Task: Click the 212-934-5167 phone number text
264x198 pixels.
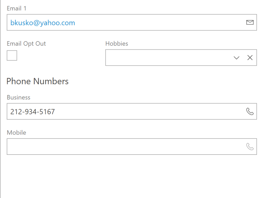Action: (x=32, y=112)
